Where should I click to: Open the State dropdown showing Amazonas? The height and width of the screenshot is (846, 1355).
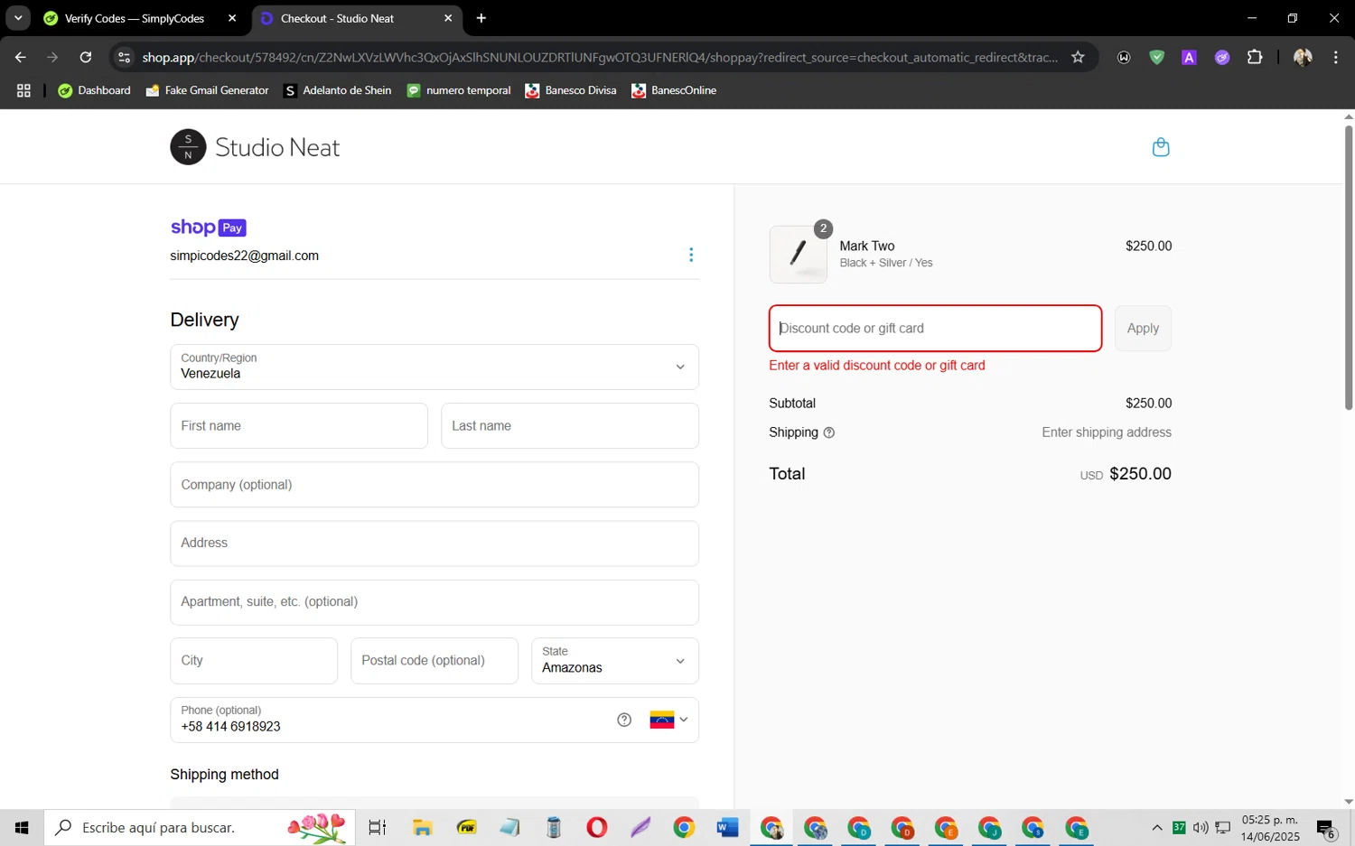coord(614,661)
